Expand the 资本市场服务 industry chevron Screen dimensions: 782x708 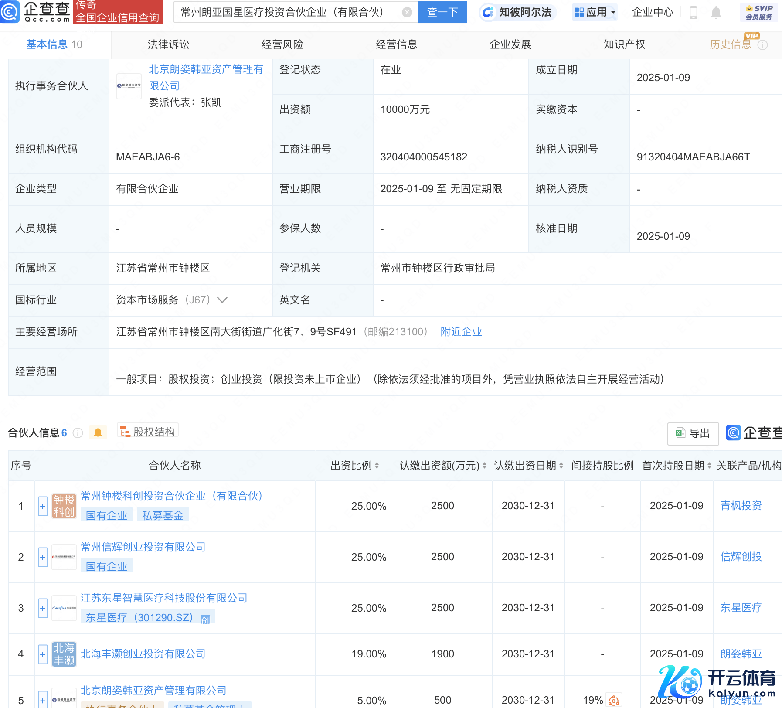tap(222, 300)
